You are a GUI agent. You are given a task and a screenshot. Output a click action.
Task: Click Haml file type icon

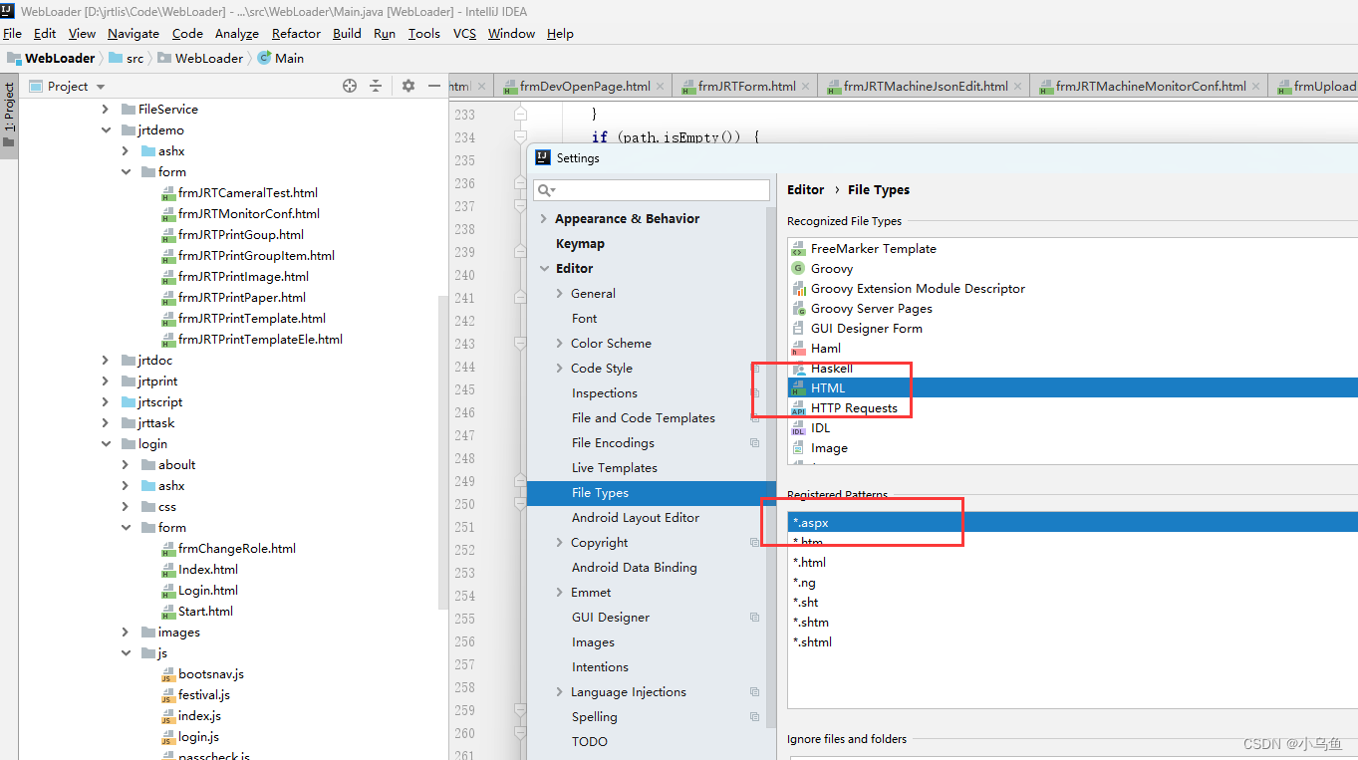[x=798, y=349]
